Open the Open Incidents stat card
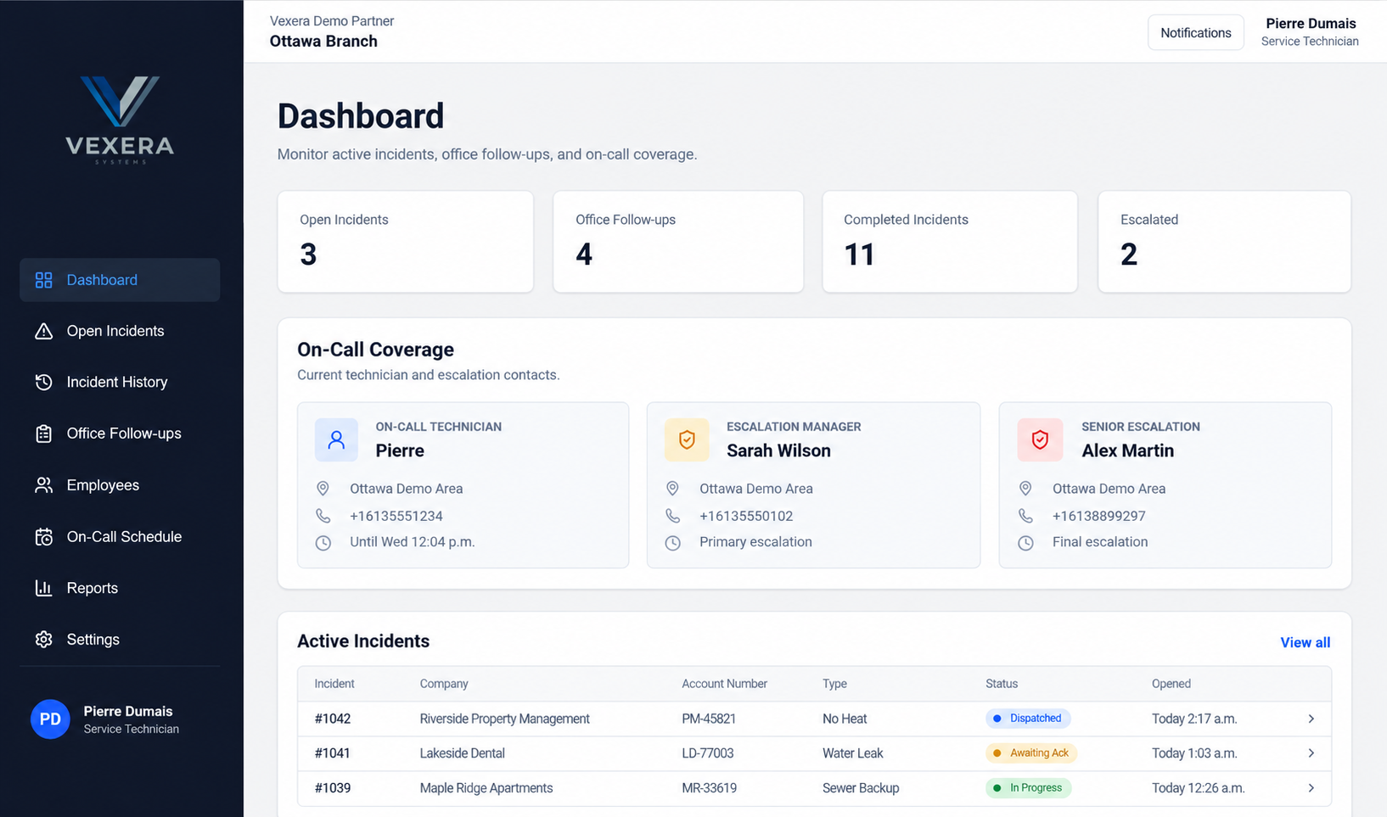The image size is (1387, 817). point(405,242)
